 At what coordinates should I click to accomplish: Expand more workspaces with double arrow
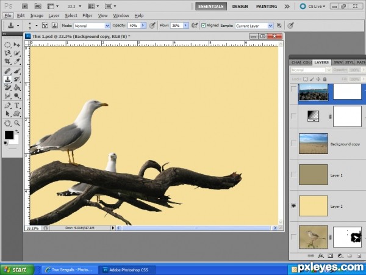(x=287, y=6)
